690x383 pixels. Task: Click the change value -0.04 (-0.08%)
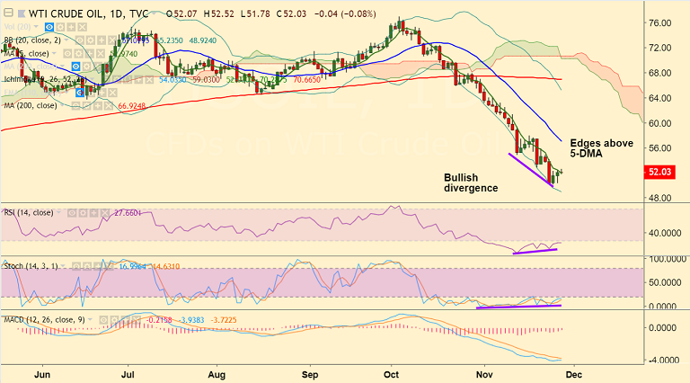pos(345,13)
